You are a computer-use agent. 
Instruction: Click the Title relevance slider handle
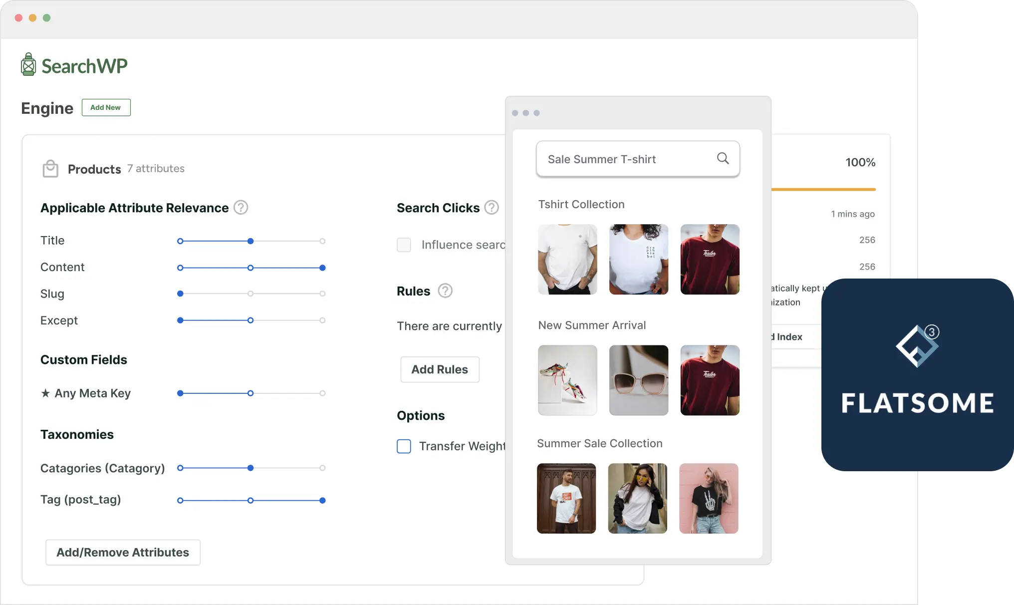[251, 241]
